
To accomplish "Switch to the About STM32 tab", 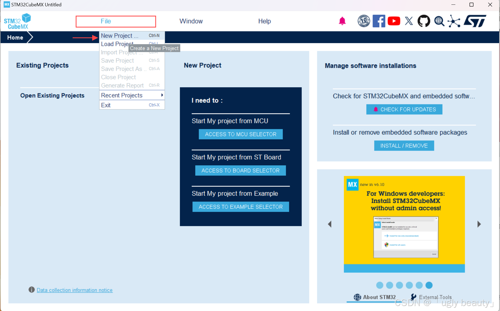I will click(x=375, y=297).
